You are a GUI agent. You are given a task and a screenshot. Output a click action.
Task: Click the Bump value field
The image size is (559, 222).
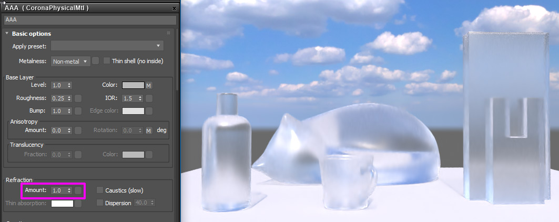click(59, 111)
